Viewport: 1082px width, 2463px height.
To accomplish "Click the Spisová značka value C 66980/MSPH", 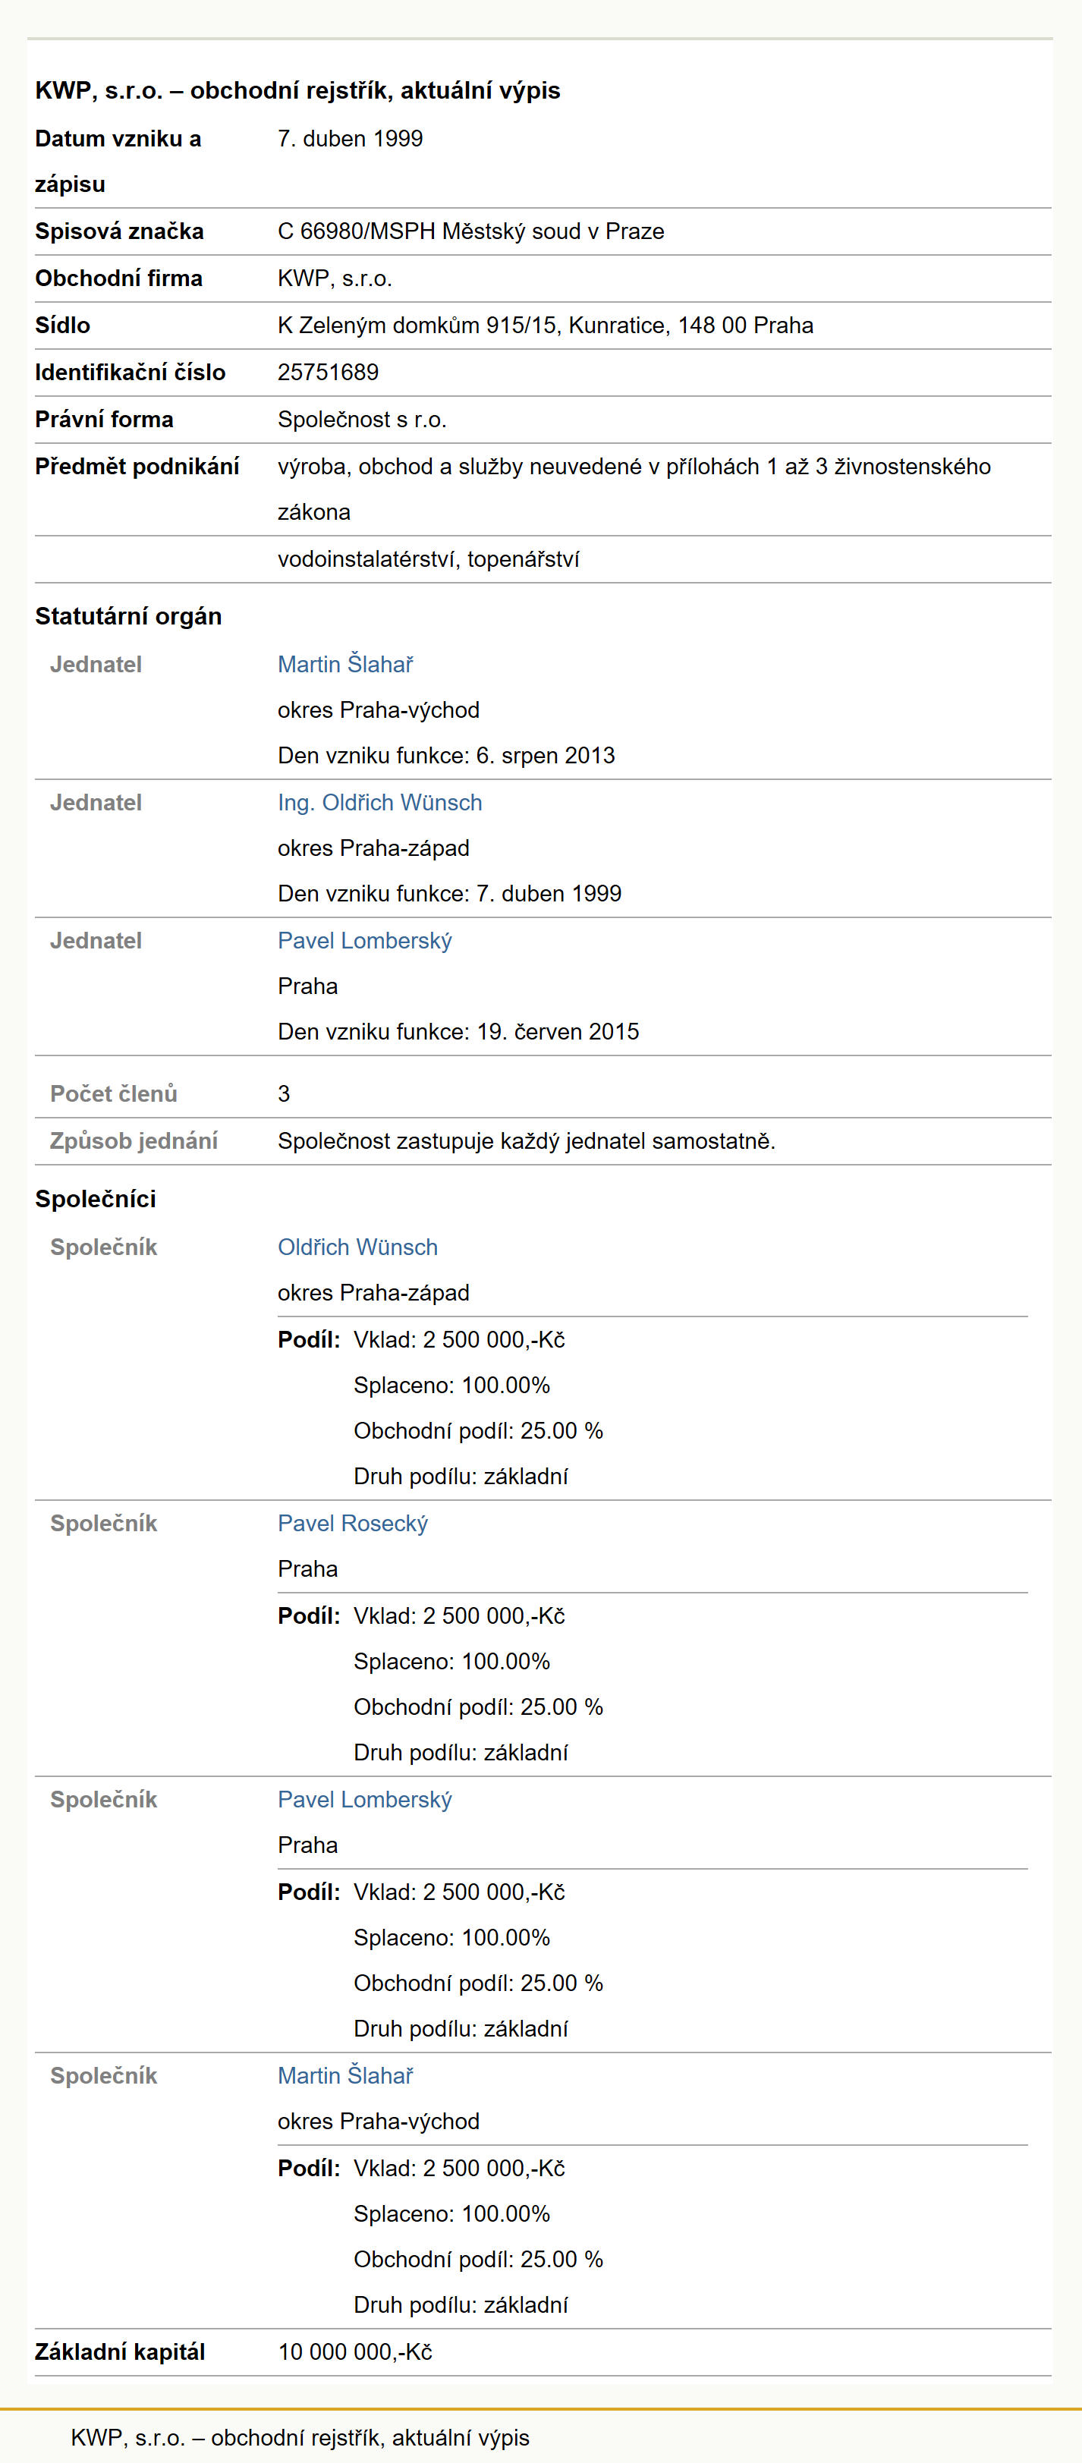I will (x=470, y=231).
